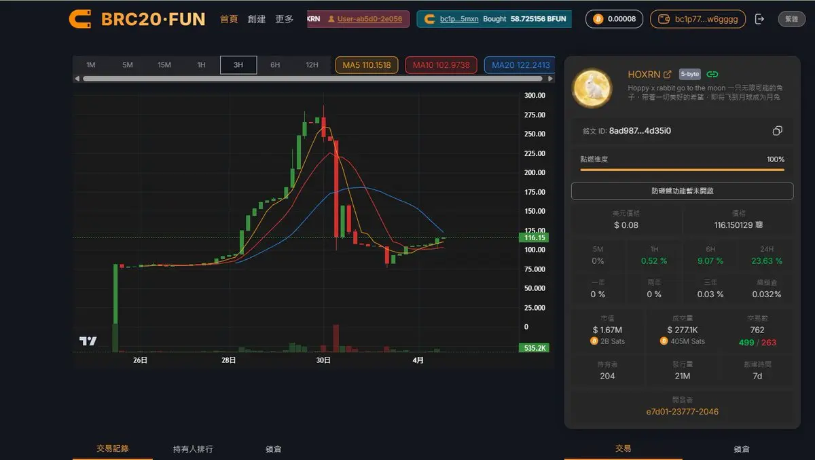Switch to the 持有人排行 tab
Viewport: 815px width, 460px height.
[x=193, y=448]
